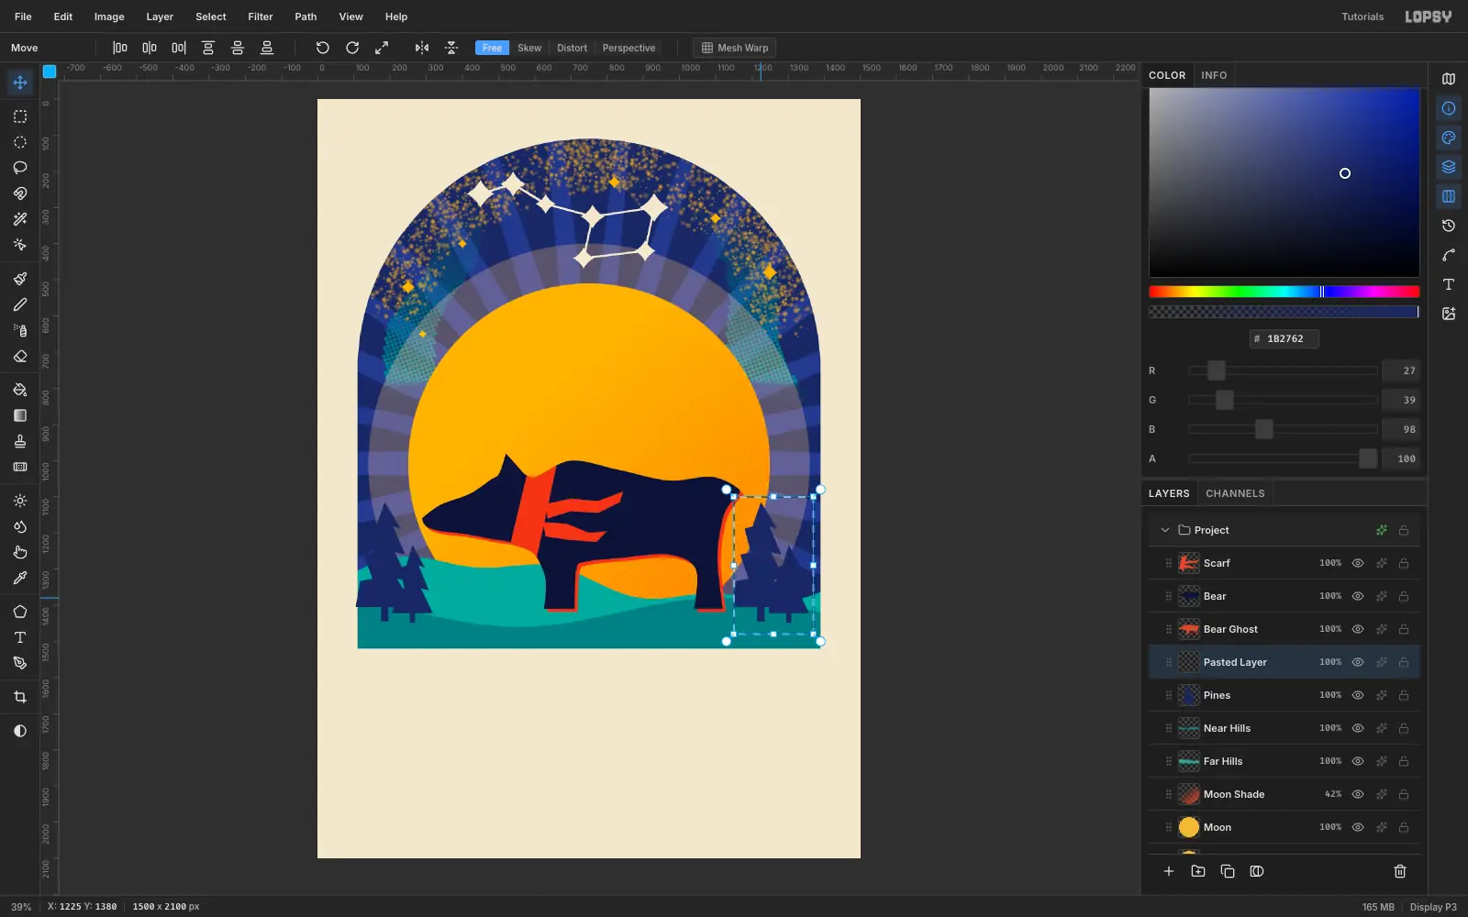The image size is (1468, 917).
Task: Hide the Scarf layer
Action: [1358, 563]
